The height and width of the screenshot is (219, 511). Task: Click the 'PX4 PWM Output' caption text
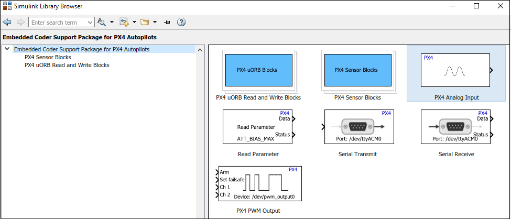coord(258,211)
